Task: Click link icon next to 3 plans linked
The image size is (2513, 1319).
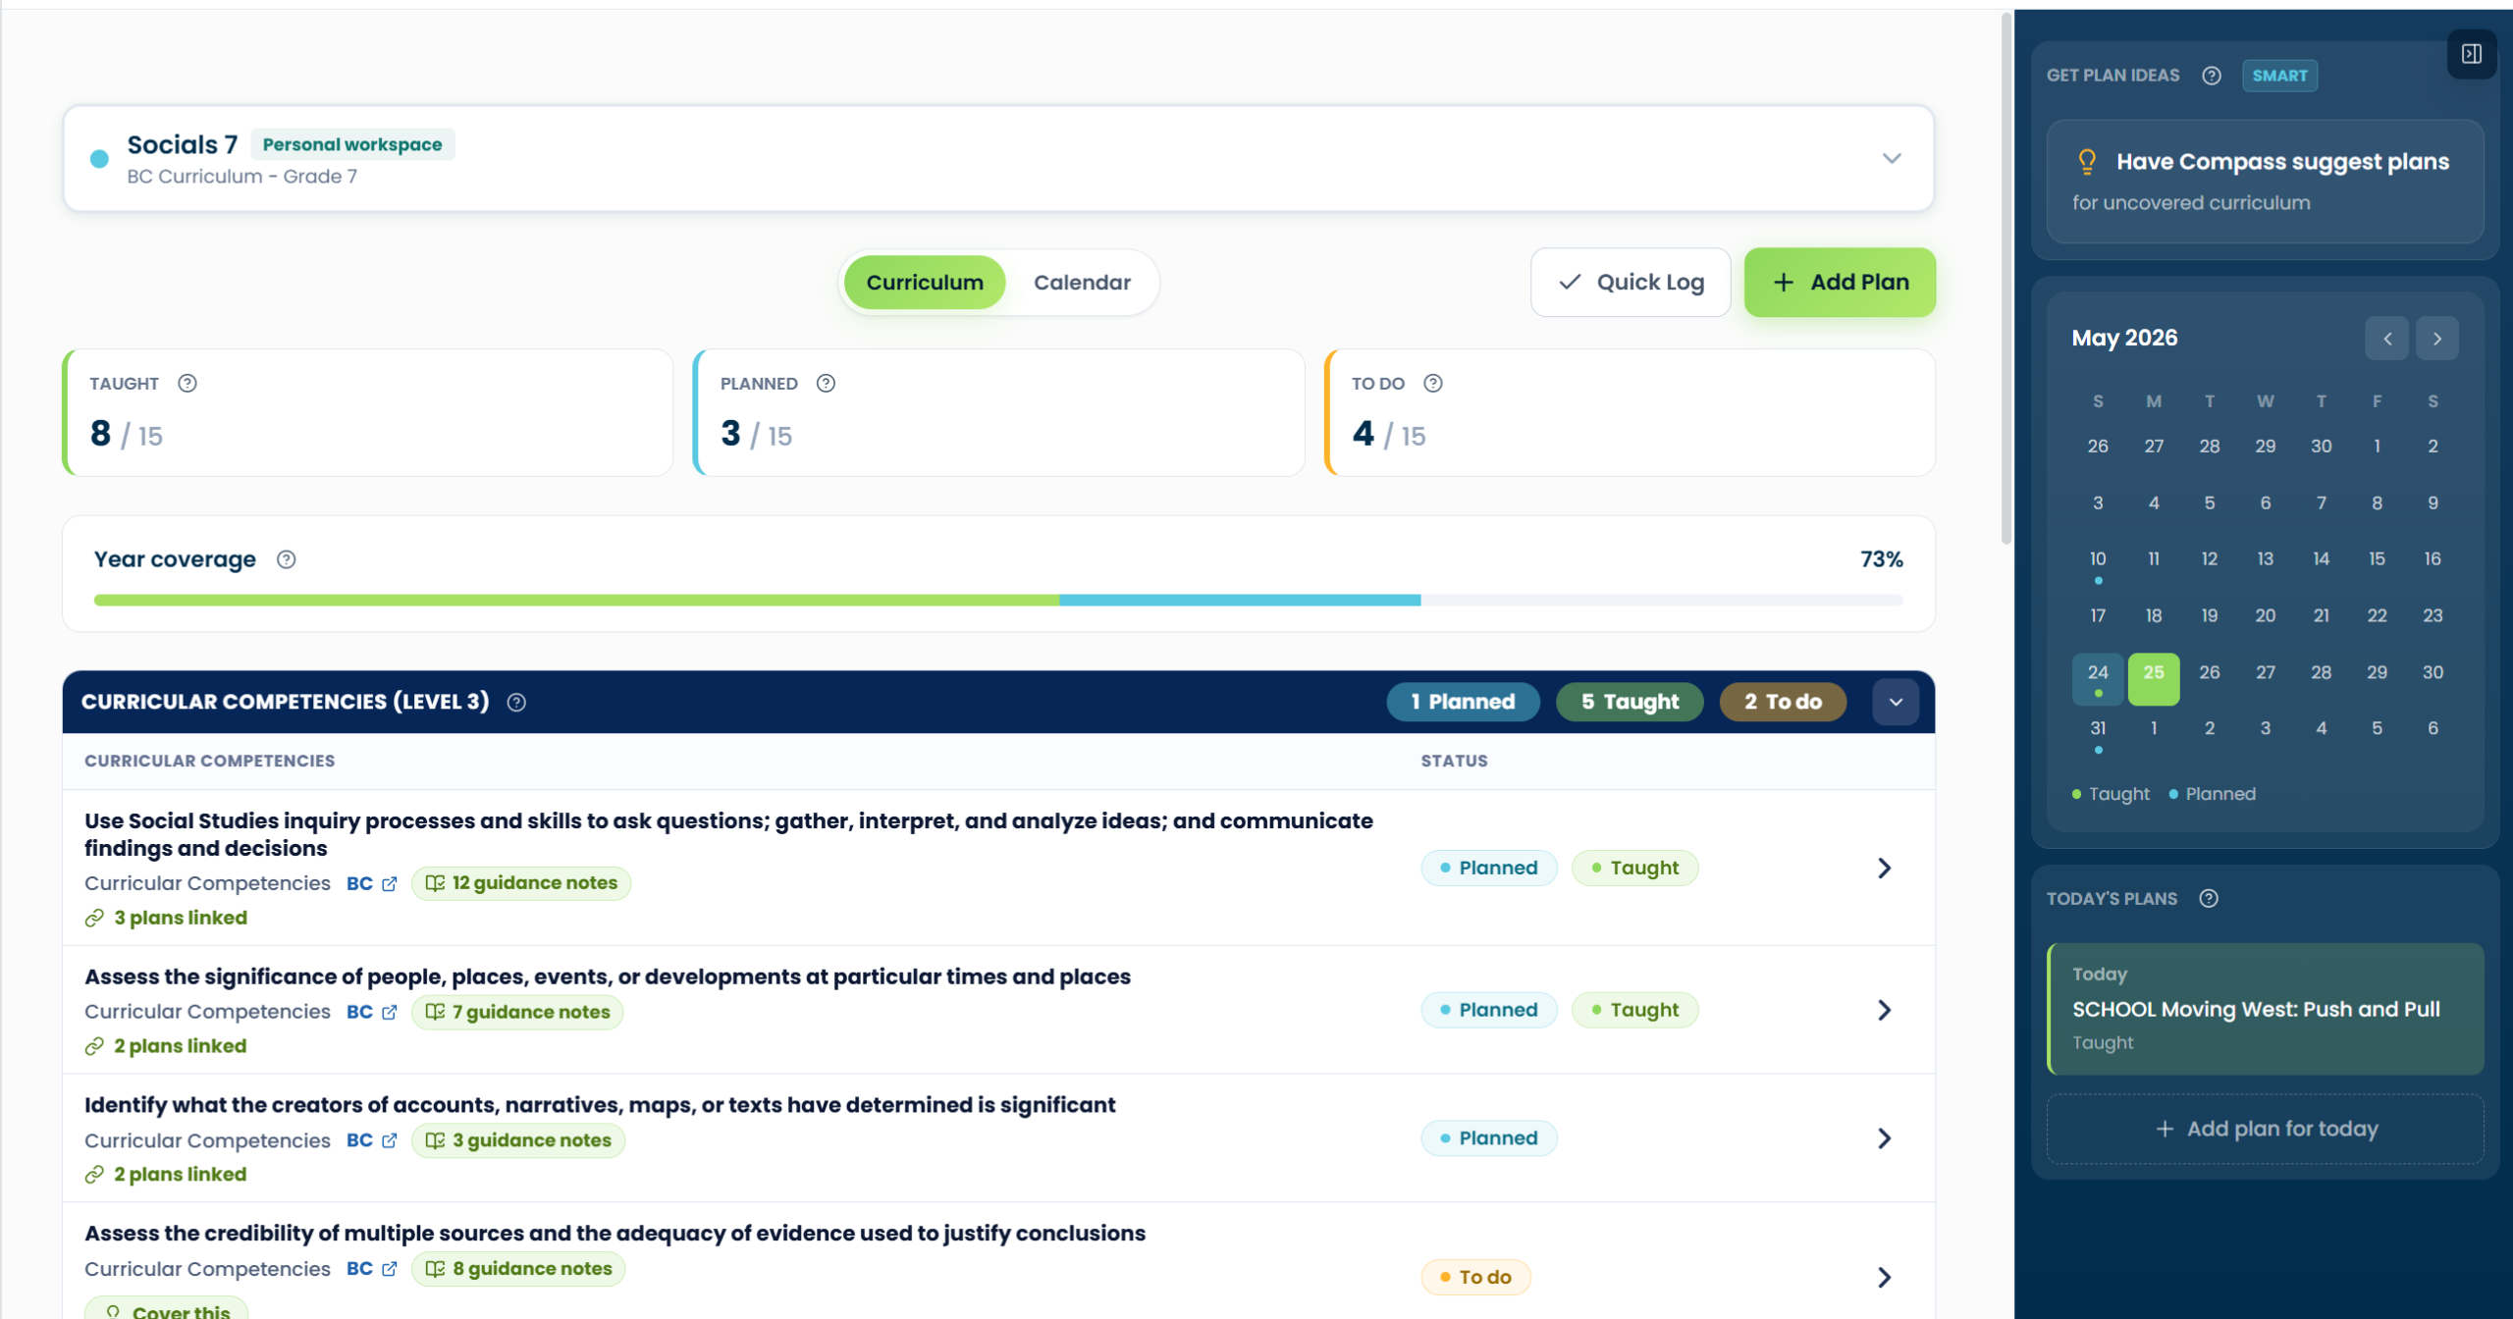Action: [x=94, y=919]
